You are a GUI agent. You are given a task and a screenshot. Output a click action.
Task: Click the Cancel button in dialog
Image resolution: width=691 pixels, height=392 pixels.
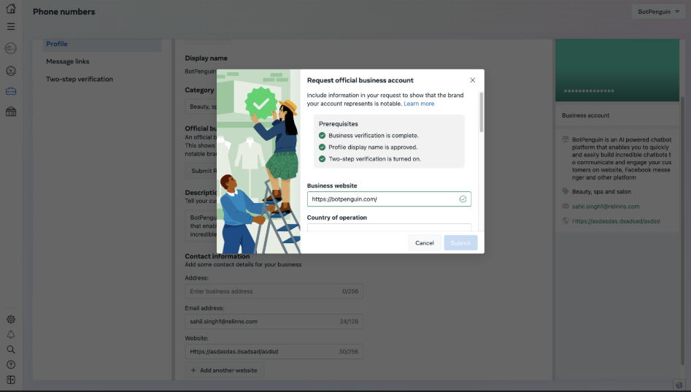pos(424,242)
